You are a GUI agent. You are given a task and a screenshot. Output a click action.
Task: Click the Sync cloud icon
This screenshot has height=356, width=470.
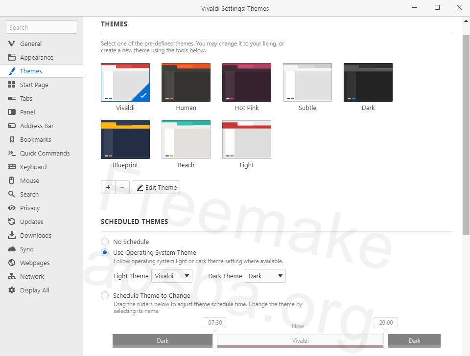click(12, 249)
